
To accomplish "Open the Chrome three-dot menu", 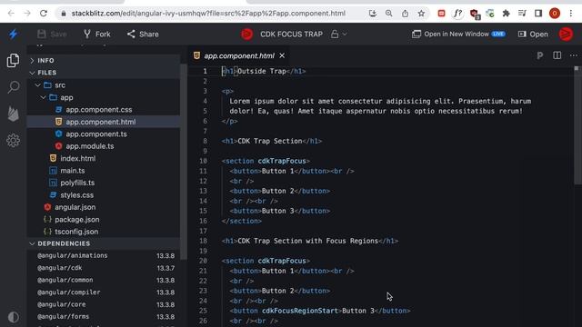I will (571, 14).
